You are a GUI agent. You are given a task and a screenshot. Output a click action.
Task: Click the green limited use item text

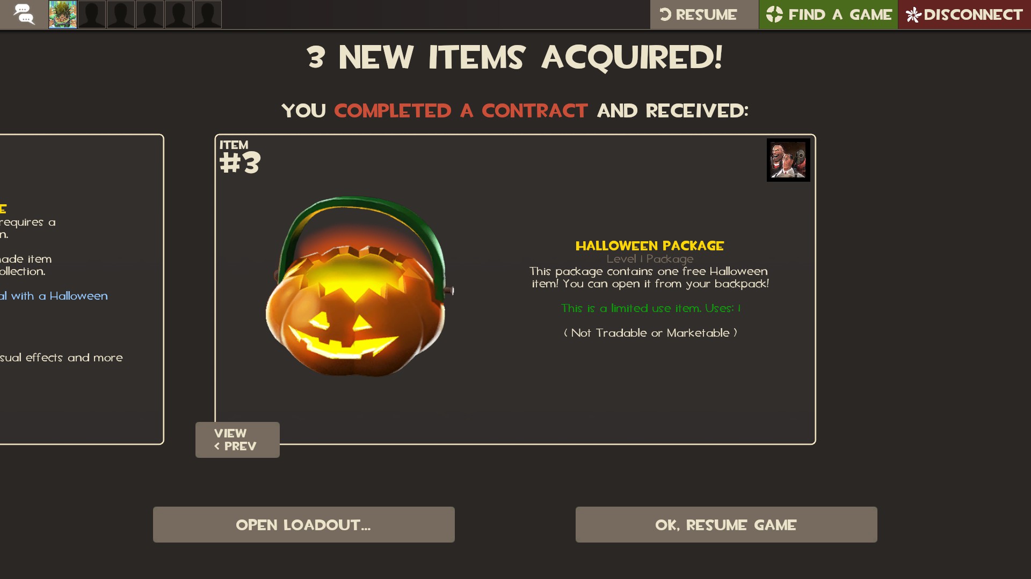pyautogui.click(x=651, y=308)
